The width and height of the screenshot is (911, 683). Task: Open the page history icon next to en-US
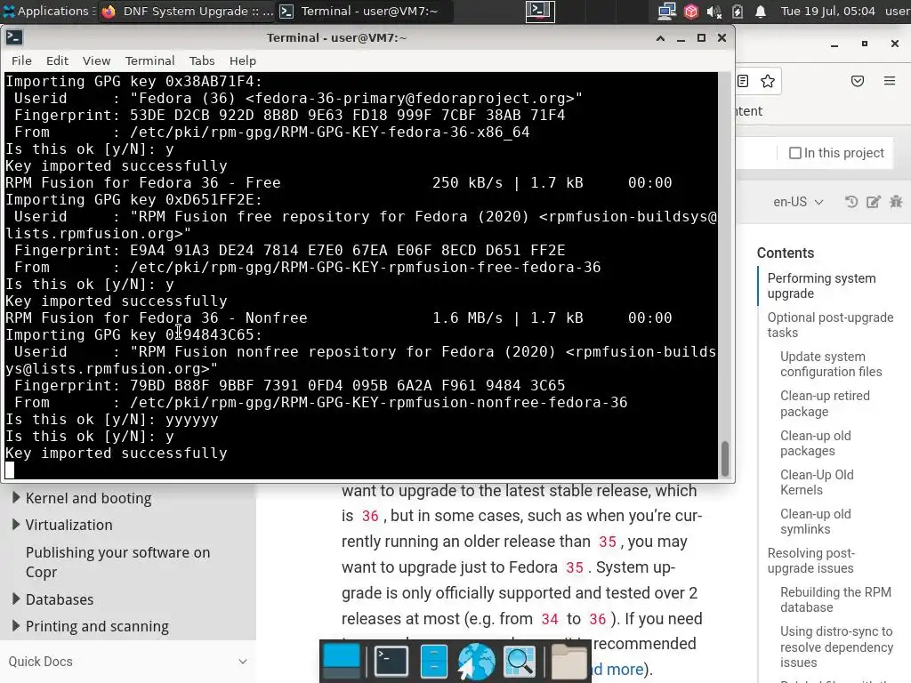(x=851, y=202)
